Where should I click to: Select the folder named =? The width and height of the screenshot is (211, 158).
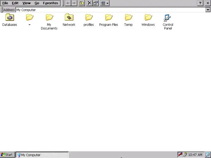click(x=30, y=20)
